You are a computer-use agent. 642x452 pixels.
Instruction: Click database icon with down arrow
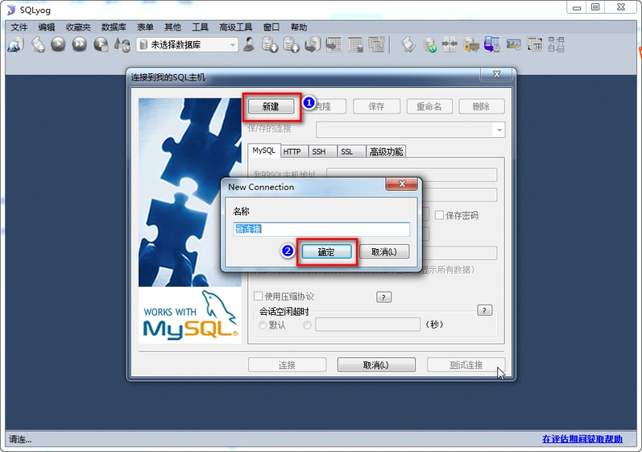[270, 44]
